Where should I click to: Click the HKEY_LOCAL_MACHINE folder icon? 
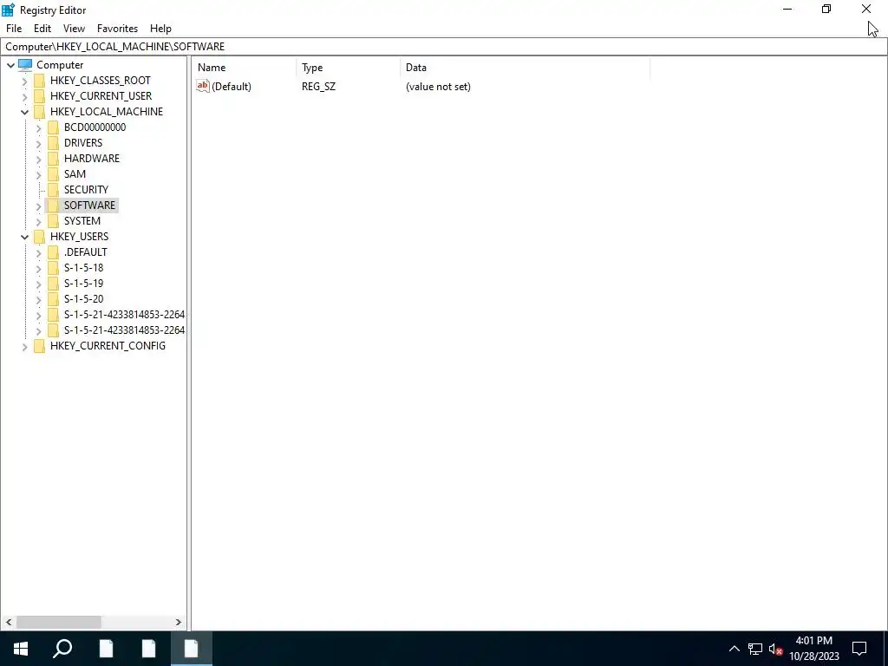39,112
